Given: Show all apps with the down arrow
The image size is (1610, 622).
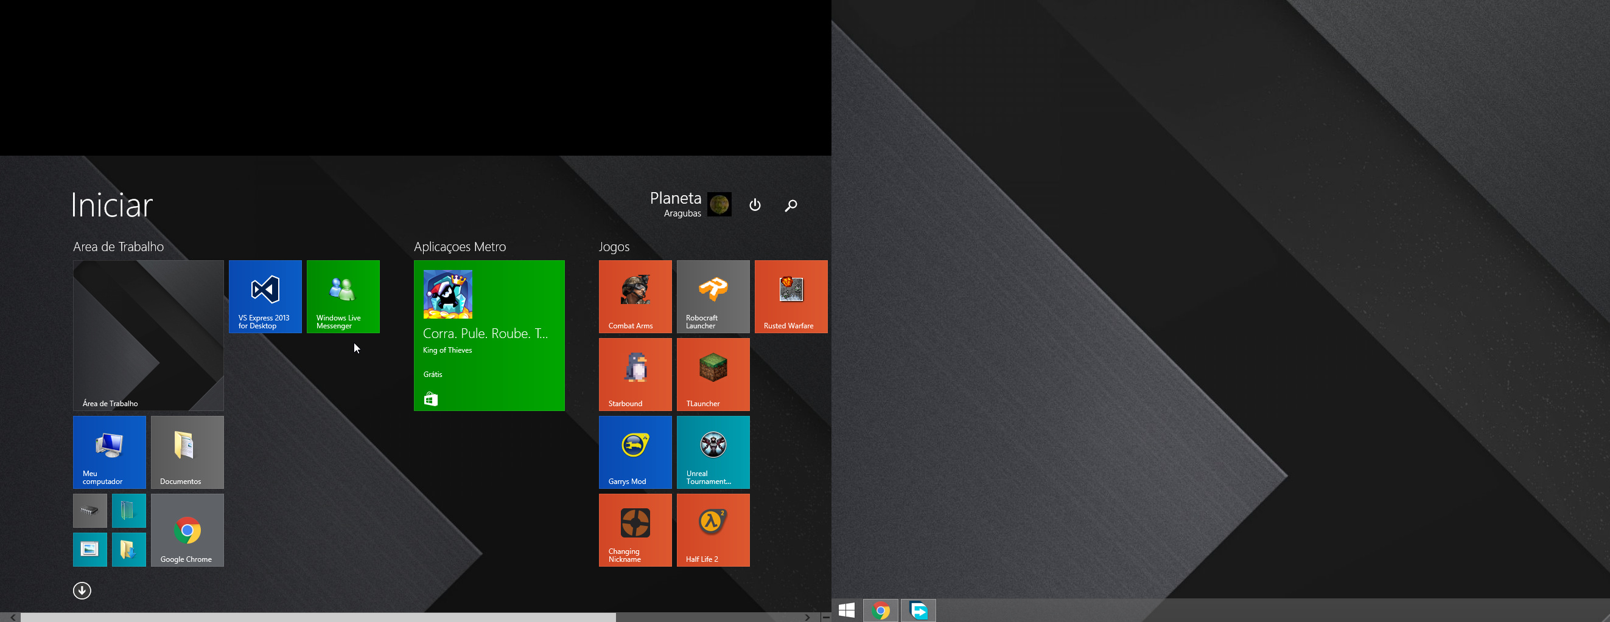Looking at the screenshot, I should click(x=82, y=590).
